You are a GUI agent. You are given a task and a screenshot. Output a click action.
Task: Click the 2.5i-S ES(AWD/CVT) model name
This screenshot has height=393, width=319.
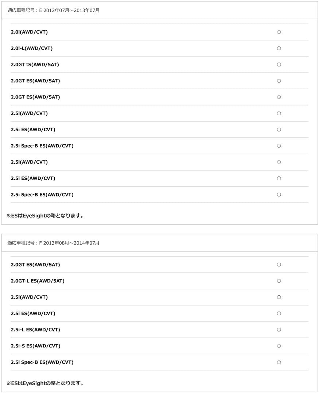(35, 346)
